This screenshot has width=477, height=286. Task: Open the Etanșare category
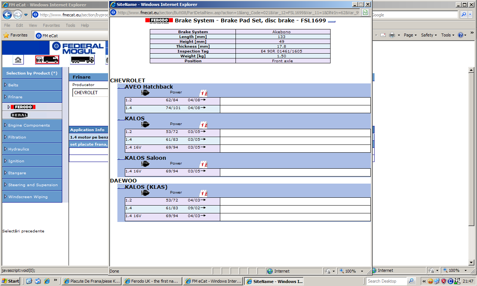(x=32, y=173)
